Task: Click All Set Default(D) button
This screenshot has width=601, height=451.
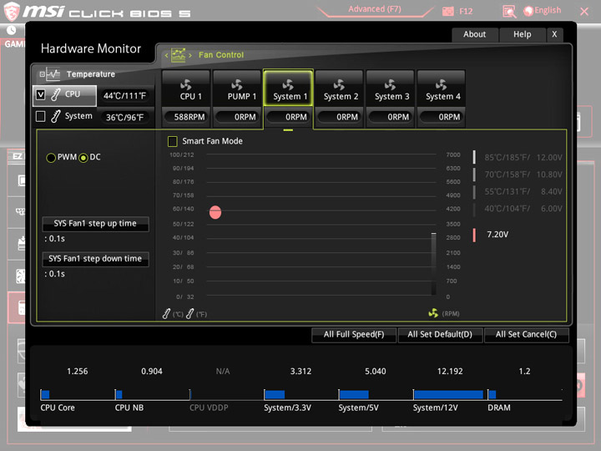Action: (x=440, y=335)
